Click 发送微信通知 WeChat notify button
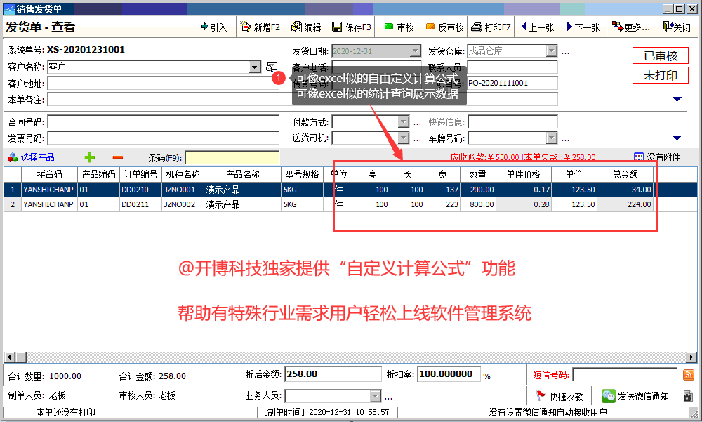This screenshot has width=702, height=422. pyautogui.click(x=636, y=396)
